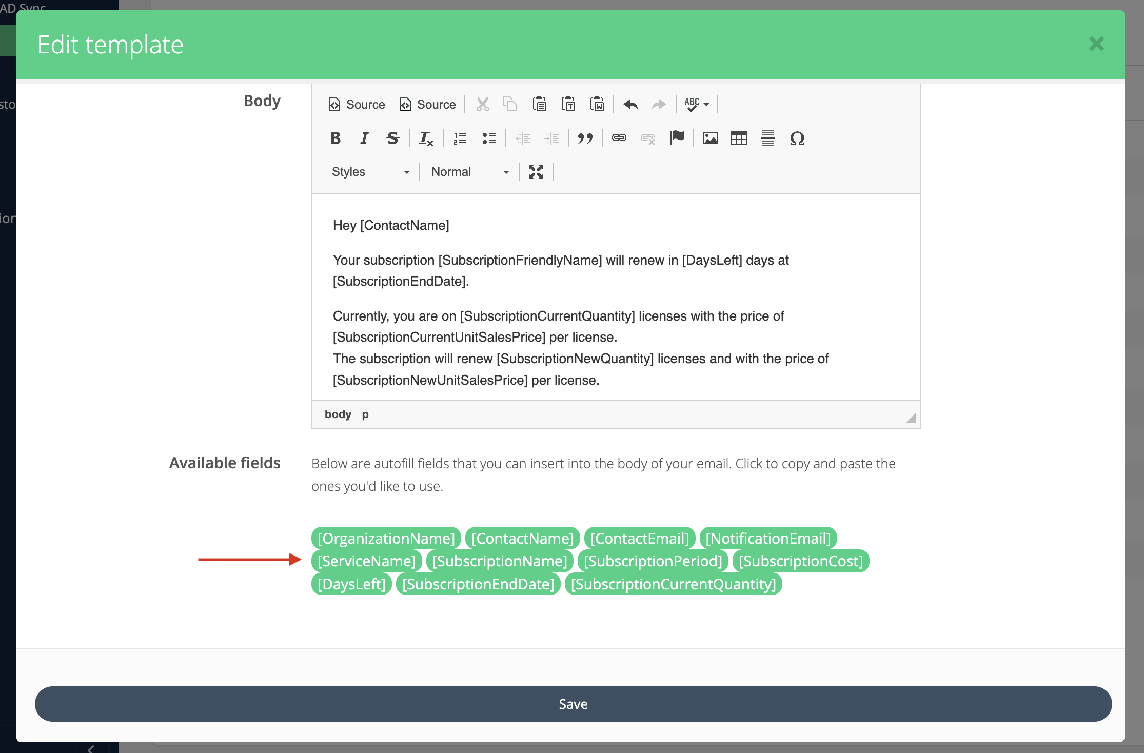Open the insert image dialog

710,138
